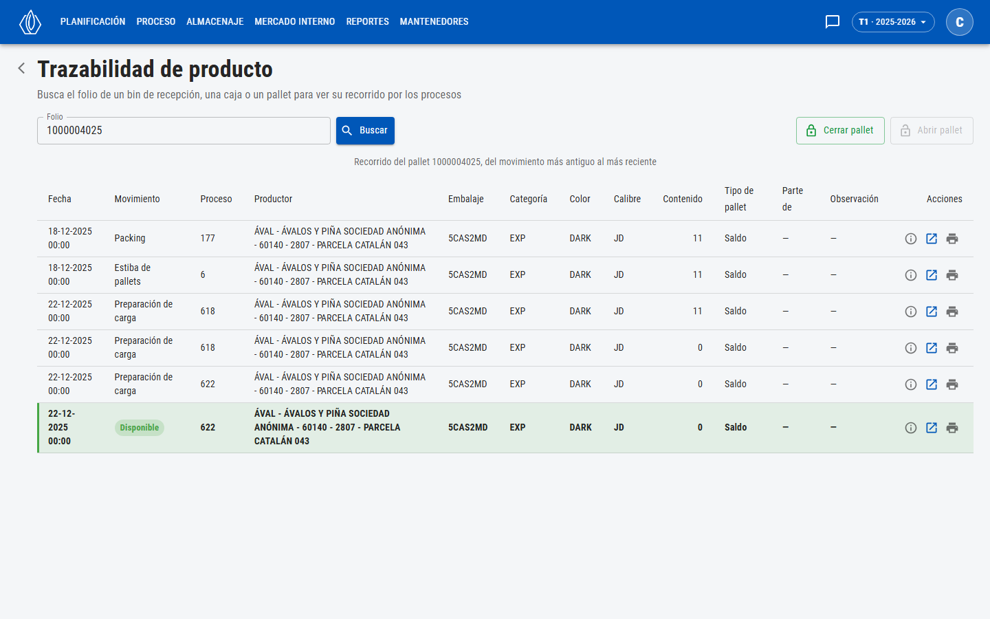Image resolution: width=990 pixels, height=619 pixels.
Task: Show info for Preparación de carga process 622 row
Action: pos(911,384)
